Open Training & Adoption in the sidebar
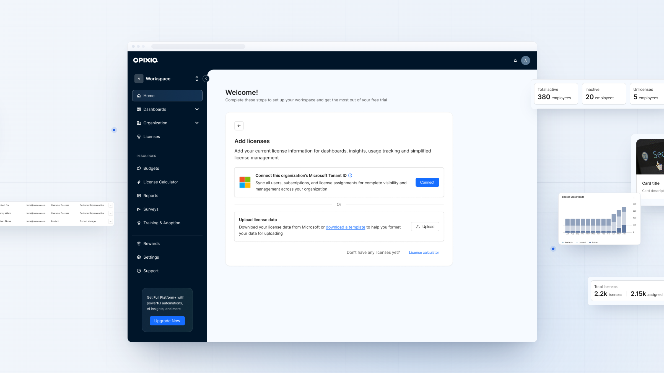Screen dimensions: 664x373 click(x=167, y=223)
